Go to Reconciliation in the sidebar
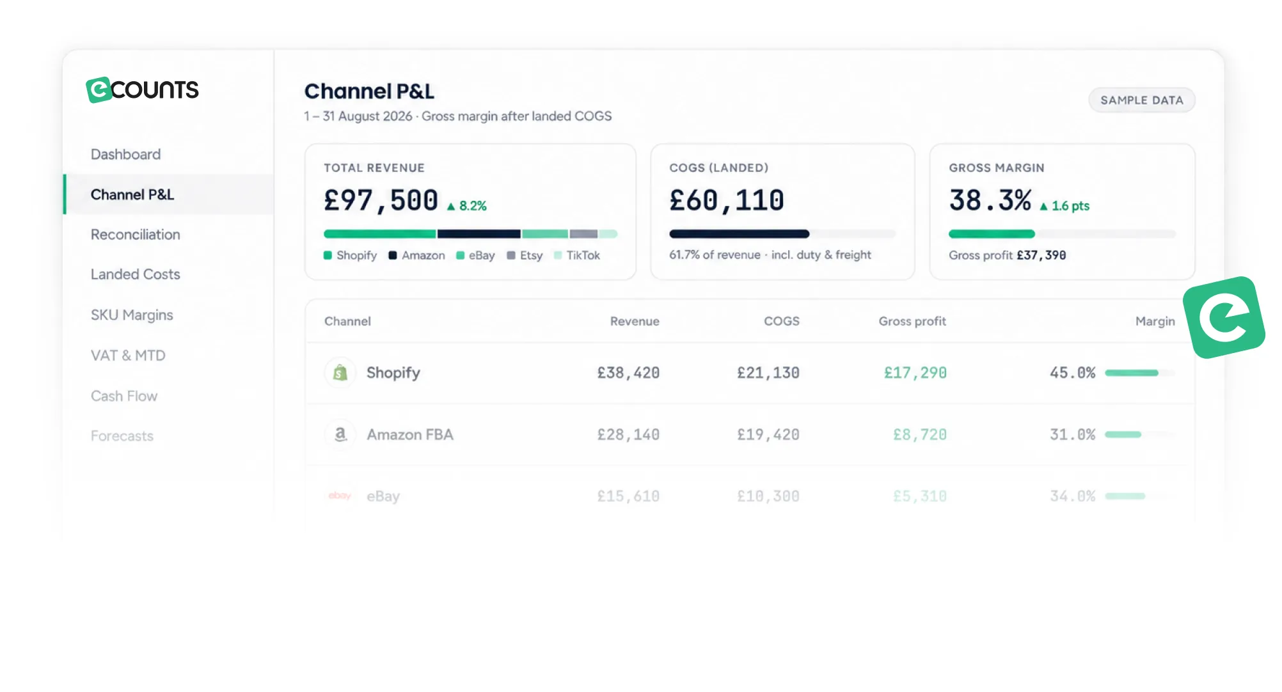Image resolution: width=1282 pixels, height=692 pixels. (x=136, y=235)
